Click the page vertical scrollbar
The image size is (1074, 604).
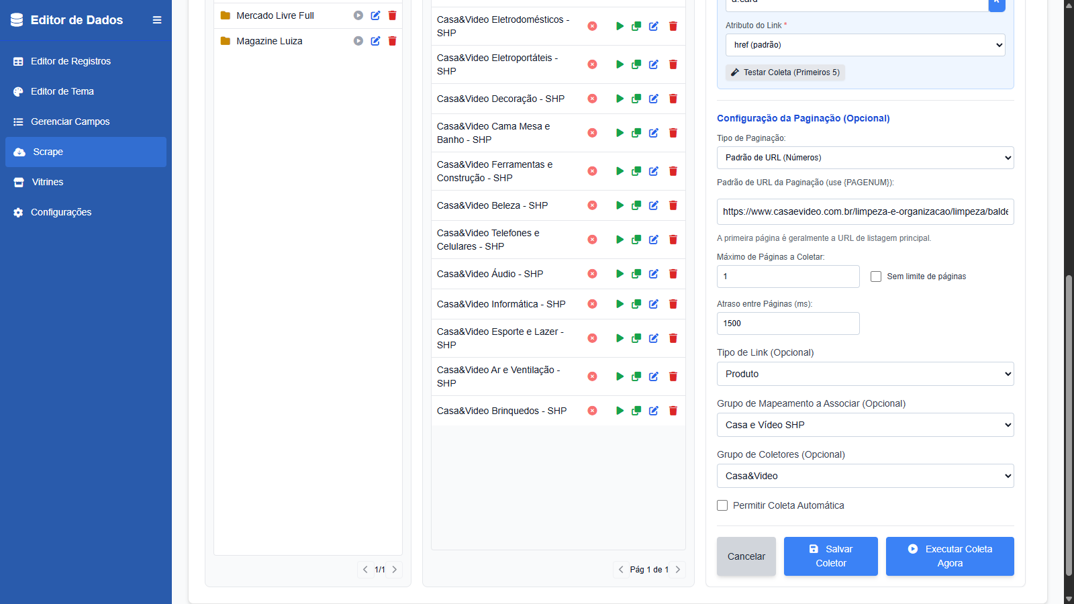click(x=1069, y=423)
